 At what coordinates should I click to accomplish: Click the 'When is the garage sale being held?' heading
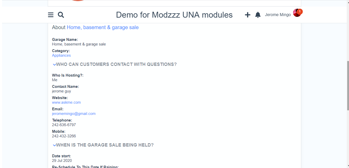[x=105, y=145]
